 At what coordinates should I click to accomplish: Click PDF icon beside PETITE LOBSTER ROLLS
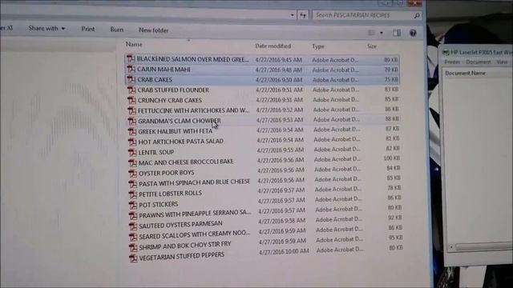point(133,194)
